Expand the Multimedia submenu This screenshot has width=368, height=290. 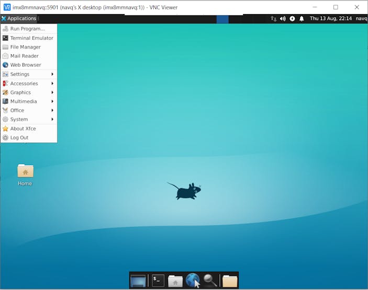pos(29,101)
